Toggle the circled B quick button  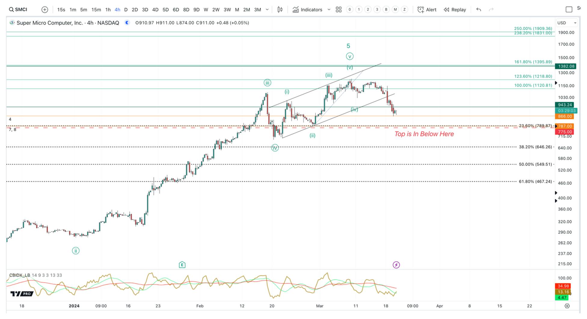386,10
